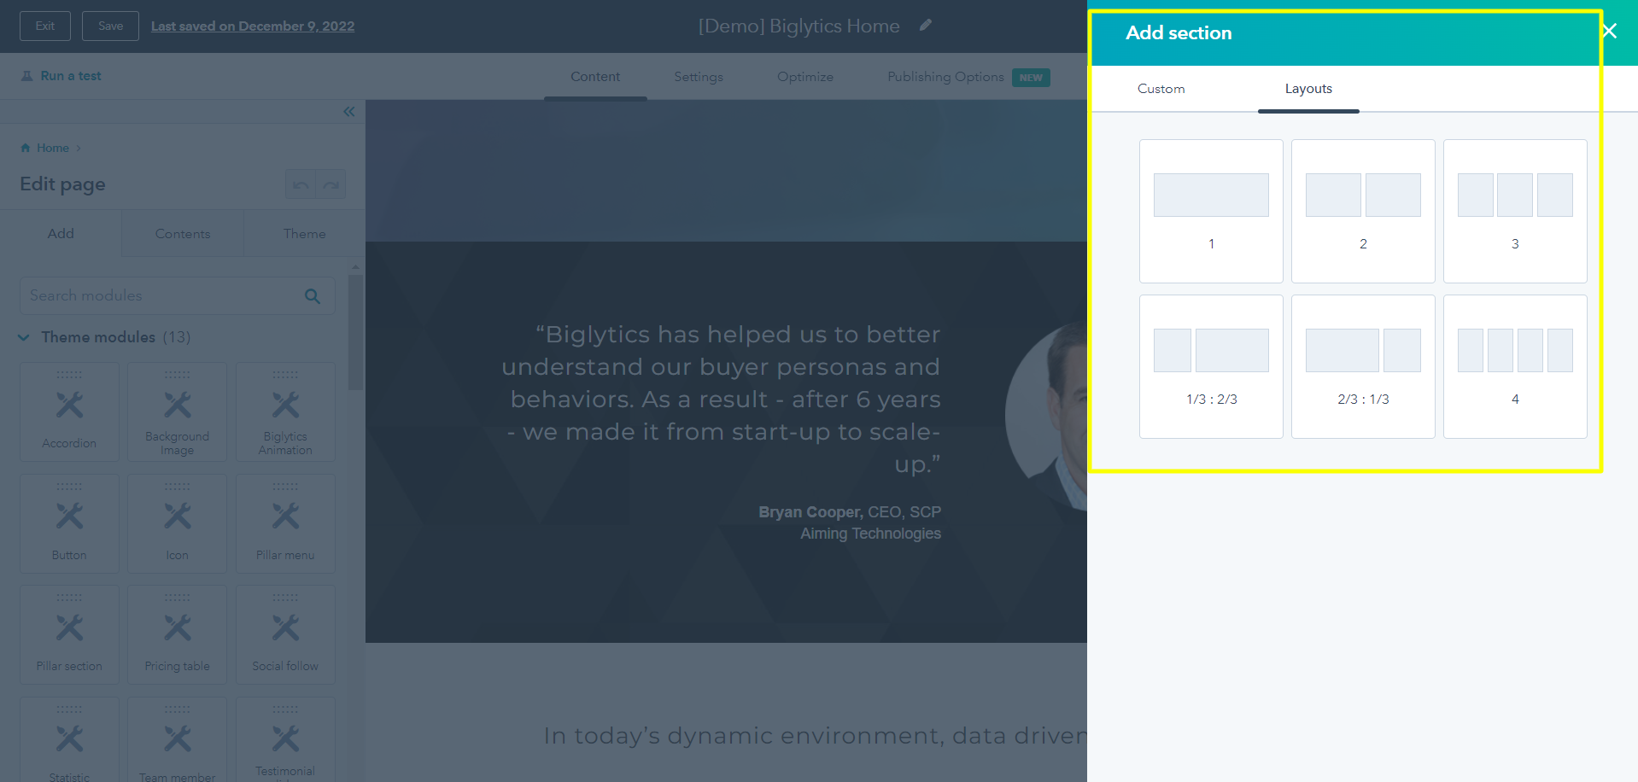This screenshot has width=1638, height=782.
Task: Click the redo arrow icon
Action: click(x=331, y=184)
